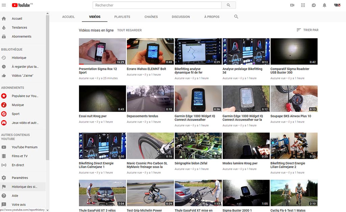Select the Vidéos channel tab
Screen dimensions: 346x212
coord(95,17)
